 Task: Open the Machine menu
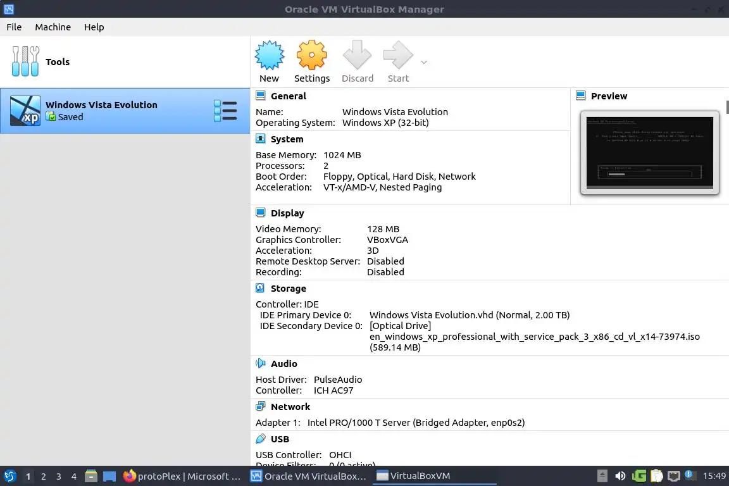pyautogui.click(x=53, y=27)
